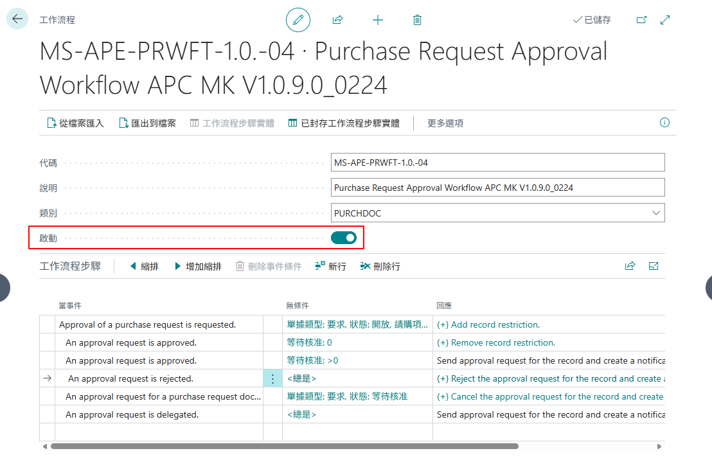Open 更多選項 menu
This screenshot has height=460, width=712.
coord(445,123)
